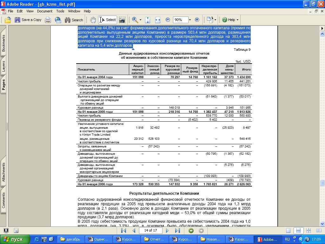The width and height of the screenshot is (325, 244).
Task: Click Internet Explorer quick launch icon
Action: 37,239
